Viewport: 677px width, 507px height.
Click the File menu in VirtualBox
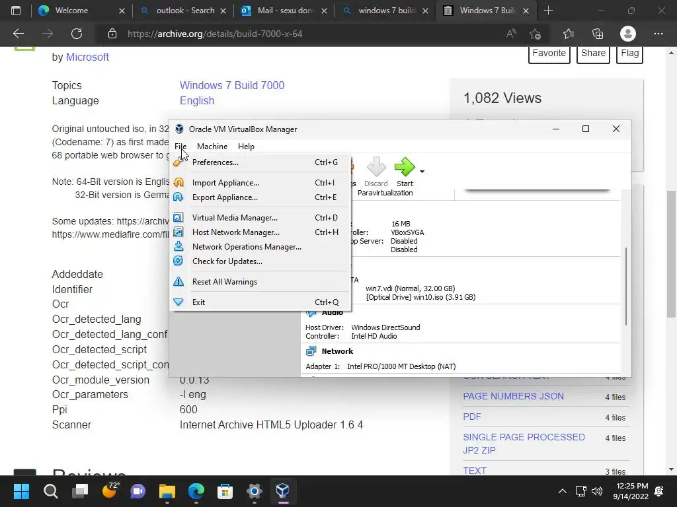(180, 147)
